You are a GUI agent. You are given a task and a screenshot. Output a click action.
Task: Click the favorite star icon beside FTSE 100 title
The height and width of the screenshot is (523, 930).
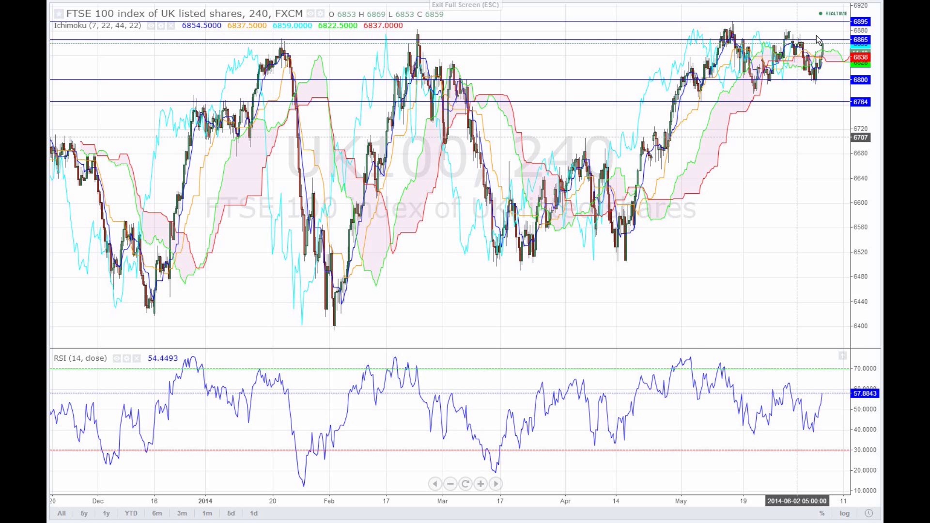tap(59, 14)
